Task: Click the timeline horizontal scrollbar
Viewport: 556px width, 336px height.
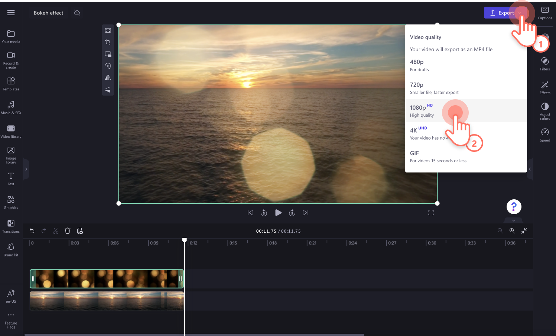Action: click(194, 335)
